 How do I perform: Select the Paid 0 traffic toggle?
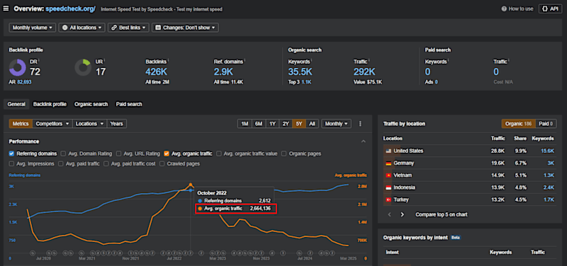[546, 123]
